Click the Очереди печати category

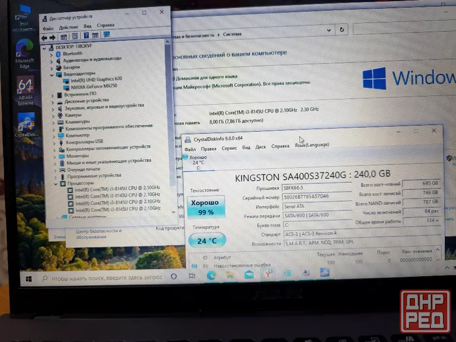pyautogui.click(x=83, y=169)
